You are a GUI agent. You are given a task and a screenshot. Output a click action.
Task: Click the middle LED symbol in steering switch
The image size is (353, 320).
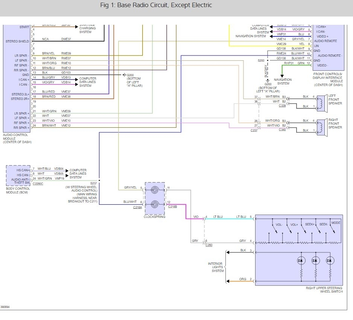pyautogui.click(x=315, y=260)
